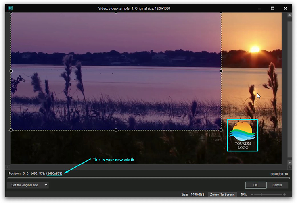Maximize the crop dialog window
The width and height of the screenshot is (297, 203).
click(x=272, y=8)
